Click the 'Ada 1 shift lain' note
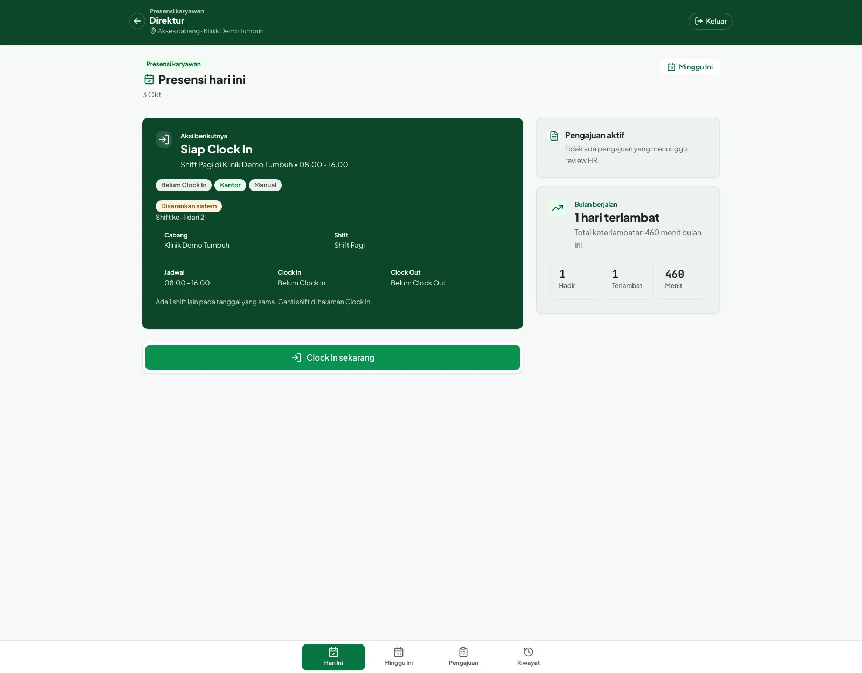This screenshot has height=673, width=862. tap(263, 302)
